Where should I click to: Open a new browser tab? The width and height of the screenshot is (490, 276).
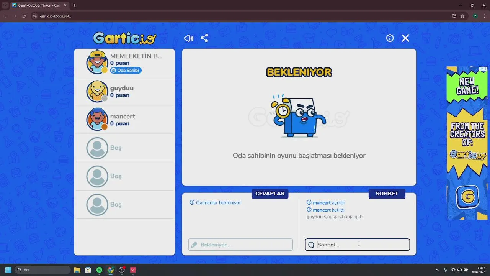[74, 5]
